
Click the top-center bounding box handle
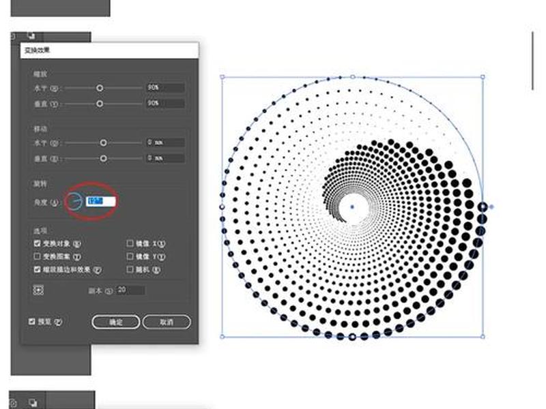click(x=352, y=77)
